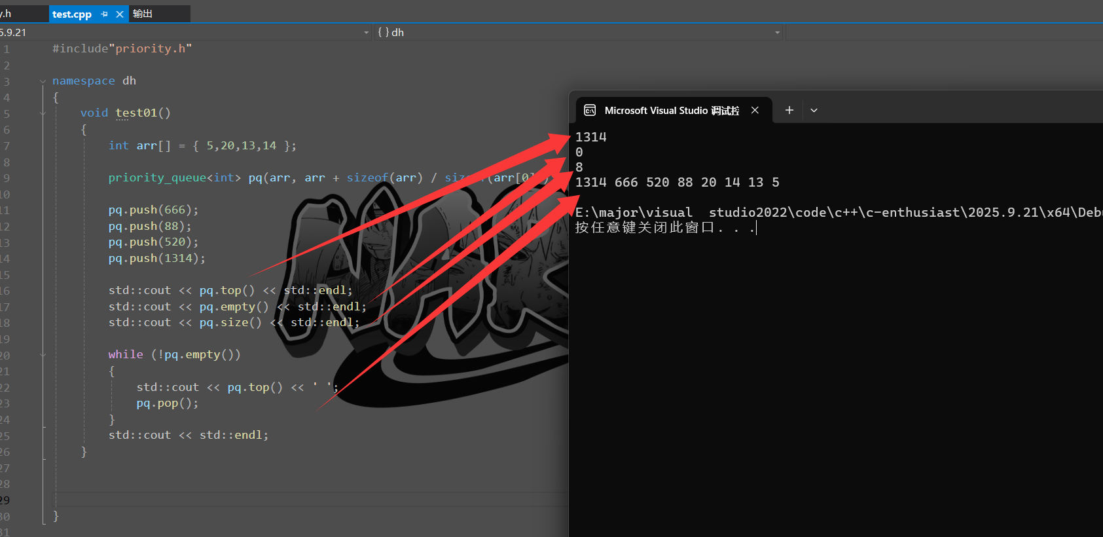
Task: Open the 输出 tab
Action: [x=142, y=14]
